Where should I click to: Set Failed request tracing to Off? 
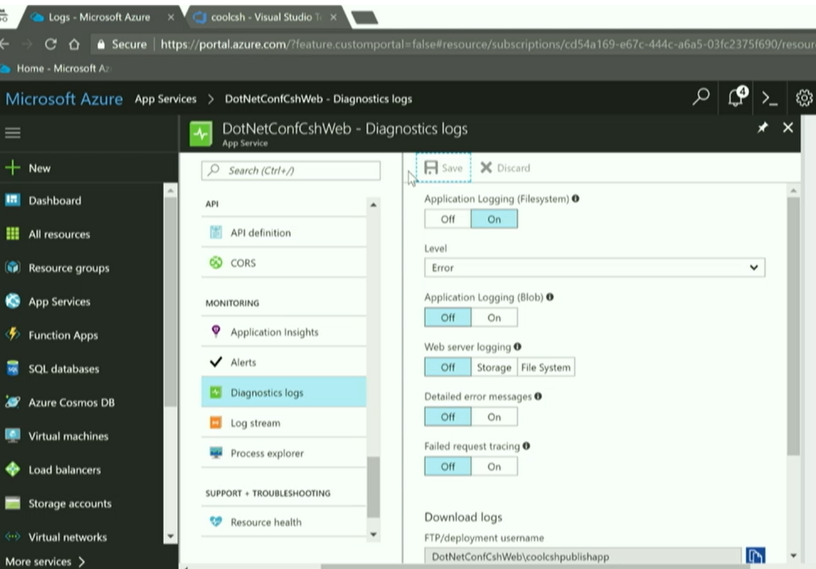tap(448, 466)
